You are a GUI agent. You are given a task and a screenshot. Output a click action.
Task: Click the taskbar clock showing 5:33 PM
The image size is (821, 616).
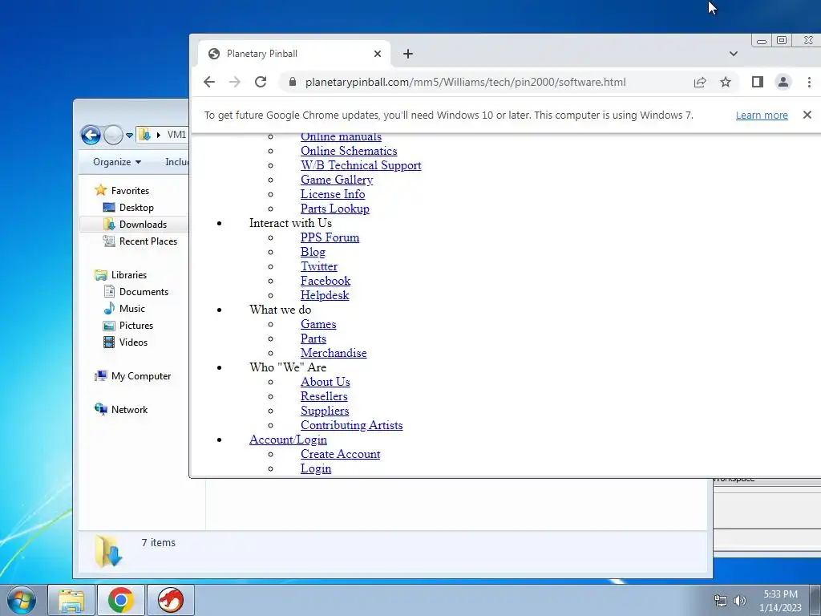[x=780, y=601]
